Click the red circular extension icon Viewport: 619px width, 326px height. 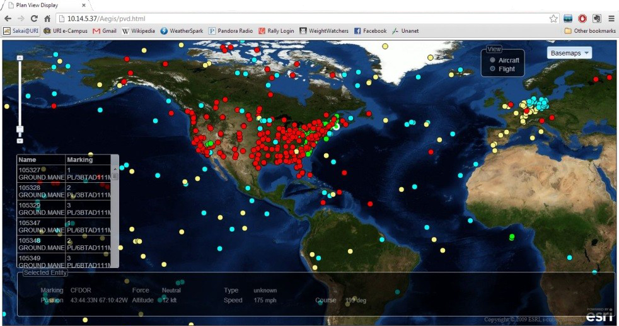pos(582,19)
